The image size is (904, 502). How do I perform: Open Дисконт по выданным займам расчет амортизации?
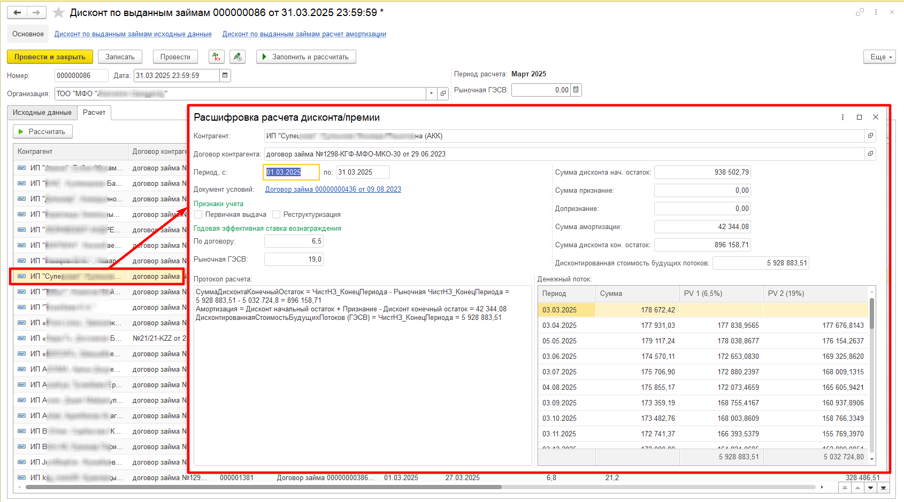coord(304,34)
